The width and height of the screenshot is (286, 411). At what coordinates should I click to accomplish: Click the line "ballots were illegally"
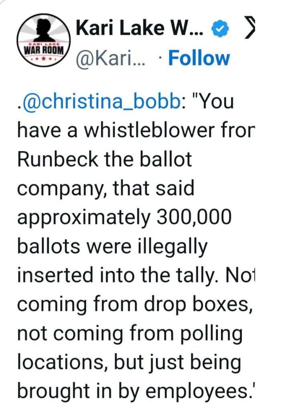point(112,246)
